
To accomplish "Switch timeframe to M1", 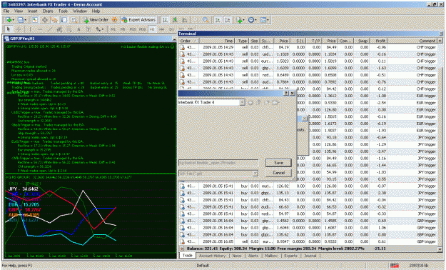I will [x=113, y=29].
